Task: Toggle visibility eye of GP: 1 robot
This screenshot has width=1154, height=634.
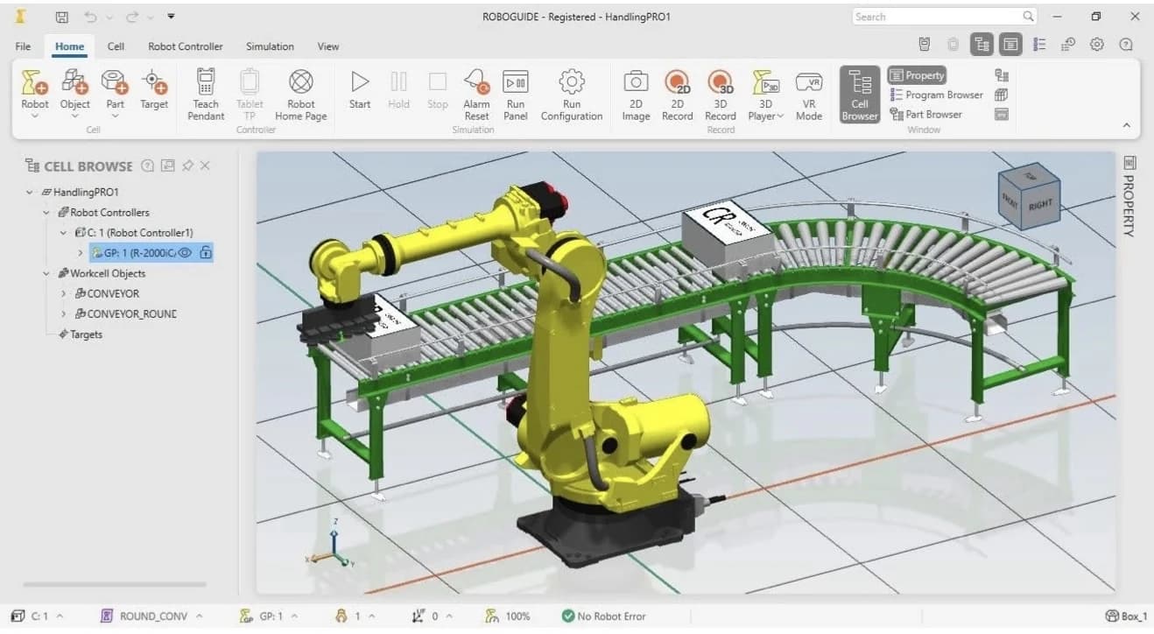Action: click(x=185, y=253)
